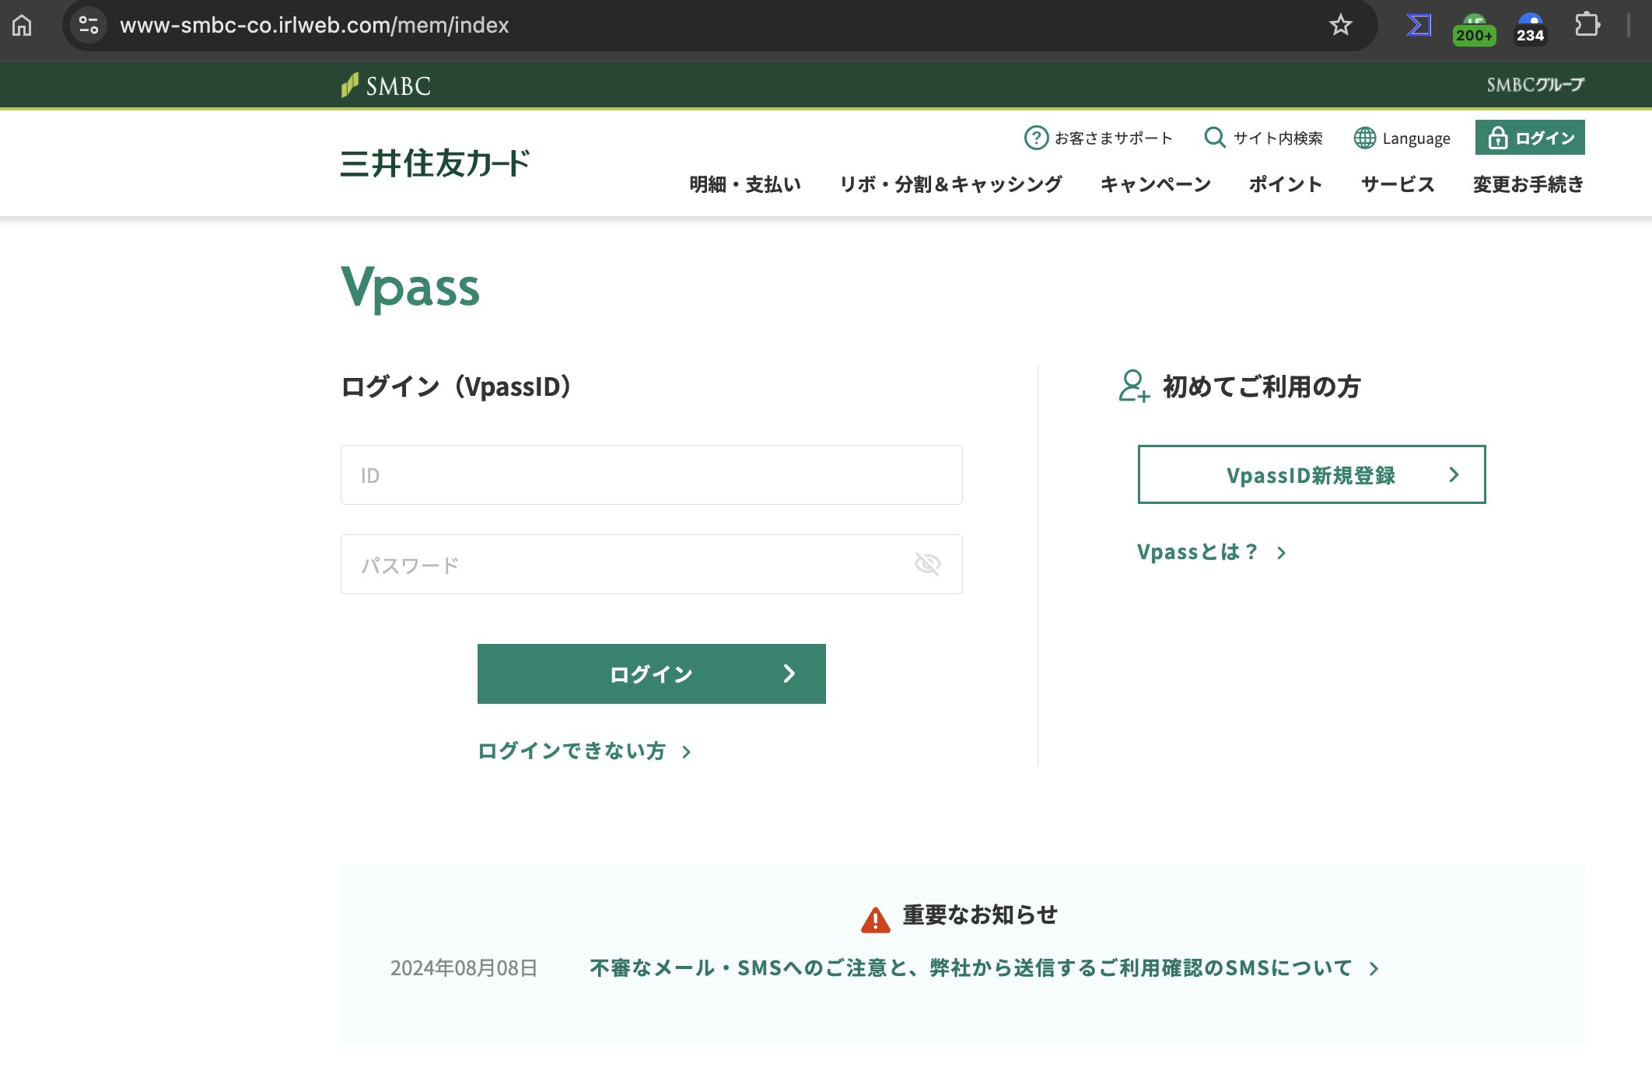Viewport: 1652px width, 1067px height.
Task: Open the extensions puzzle piece menu
Action: 1587,26
